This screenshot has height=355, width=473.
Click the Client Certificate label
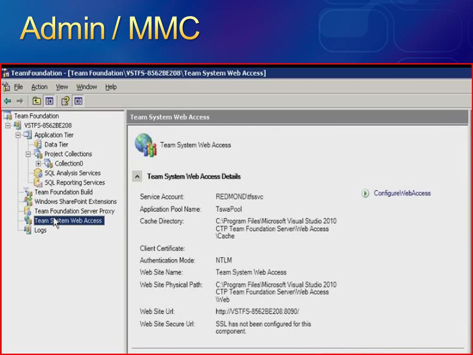point(162,248)
